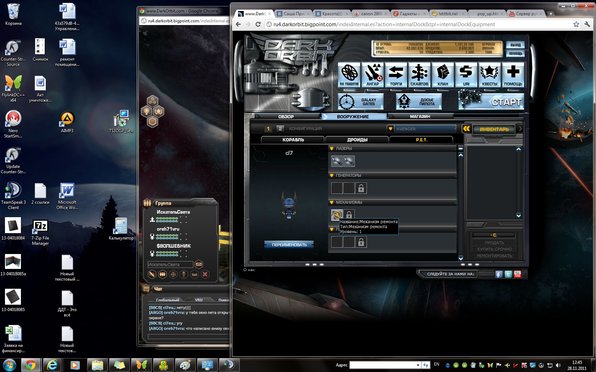
Task: Open the О нас link
Action: pyautogui.click(x=249, y=270)
